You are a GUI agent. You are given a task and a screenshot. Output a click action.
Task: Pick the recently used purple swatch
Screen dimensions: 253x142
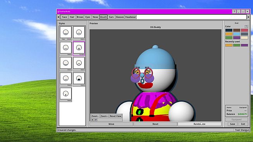(x=244, y=45)
